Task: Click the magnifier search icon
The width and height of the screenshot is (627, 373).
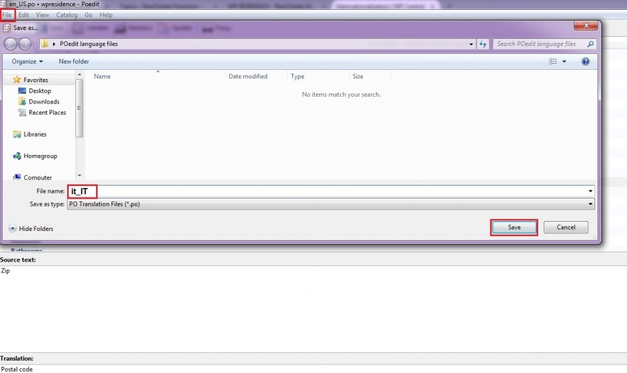Action: [590, 43]
